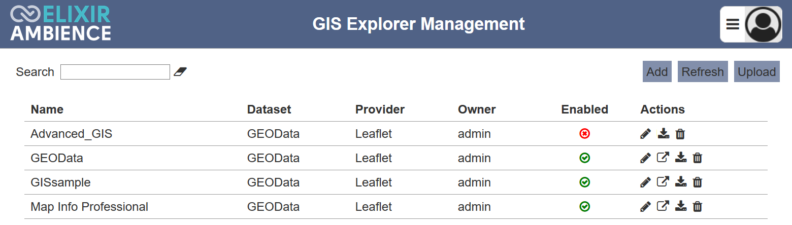Toggle enabled status of Advanced_GIS

point(584,134)
